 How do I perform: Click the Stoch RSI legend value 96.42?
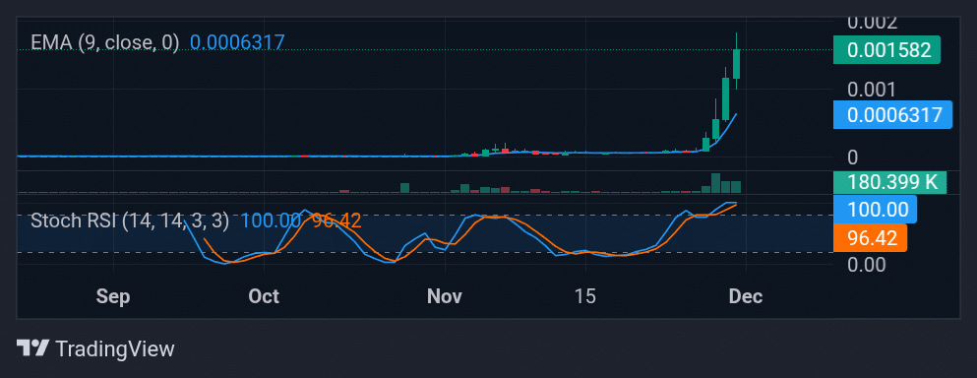pyautogui.click(x=337, y=220)
